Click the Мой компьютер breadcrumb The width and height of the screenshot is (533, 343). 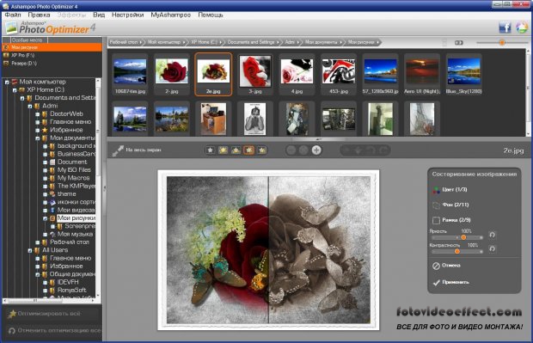[164, 42]
